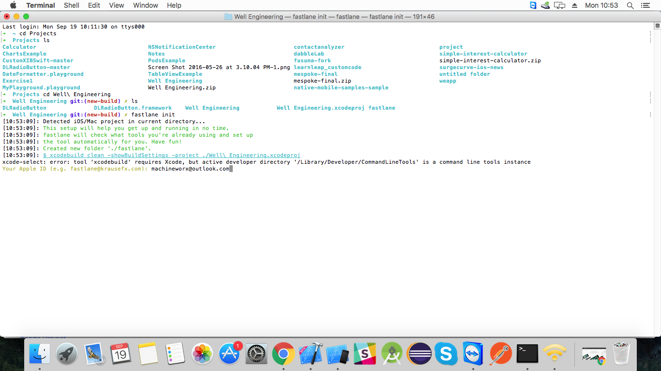This screenshot has height=371, width=661.
Task: Open System Preferences gear in Dock
Action: tap(256, 354)
